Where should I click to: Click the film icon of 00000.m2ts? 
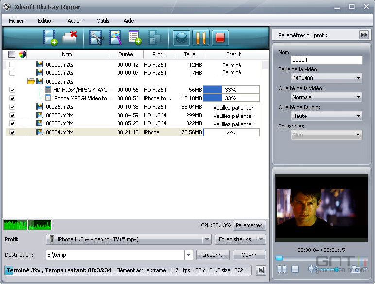40,65
